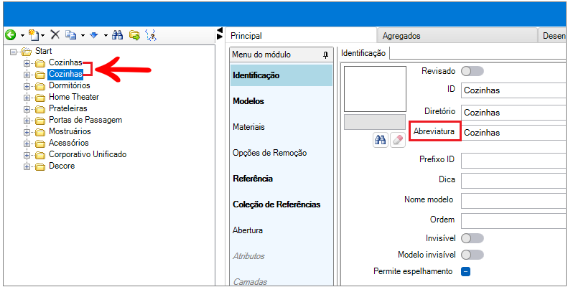Click the green back arrow icon

[11, 35]
